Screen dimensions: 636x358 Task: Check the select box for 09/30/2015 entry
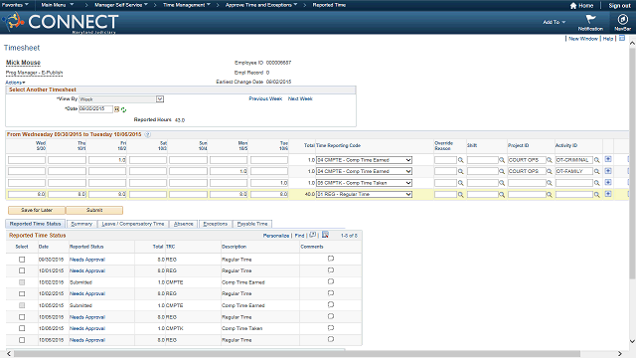[22, 260]
